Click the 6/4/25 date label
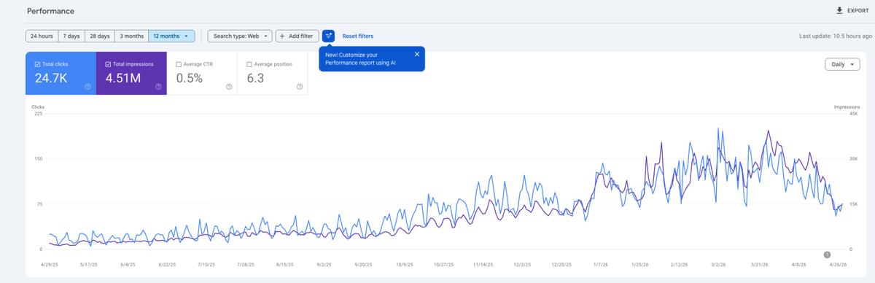Viewport: 875px width, 283px height. click(127, 265)
